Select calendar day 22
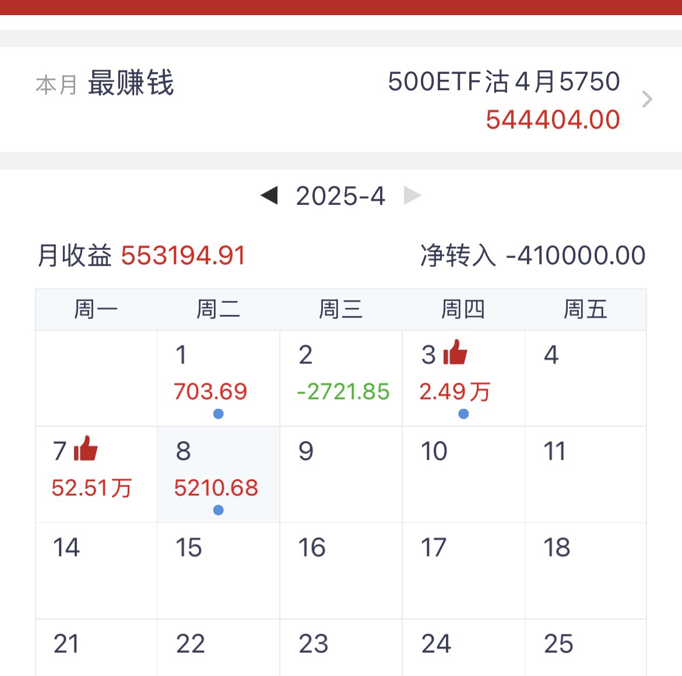 pyautogui.click(x=219, y=648)
